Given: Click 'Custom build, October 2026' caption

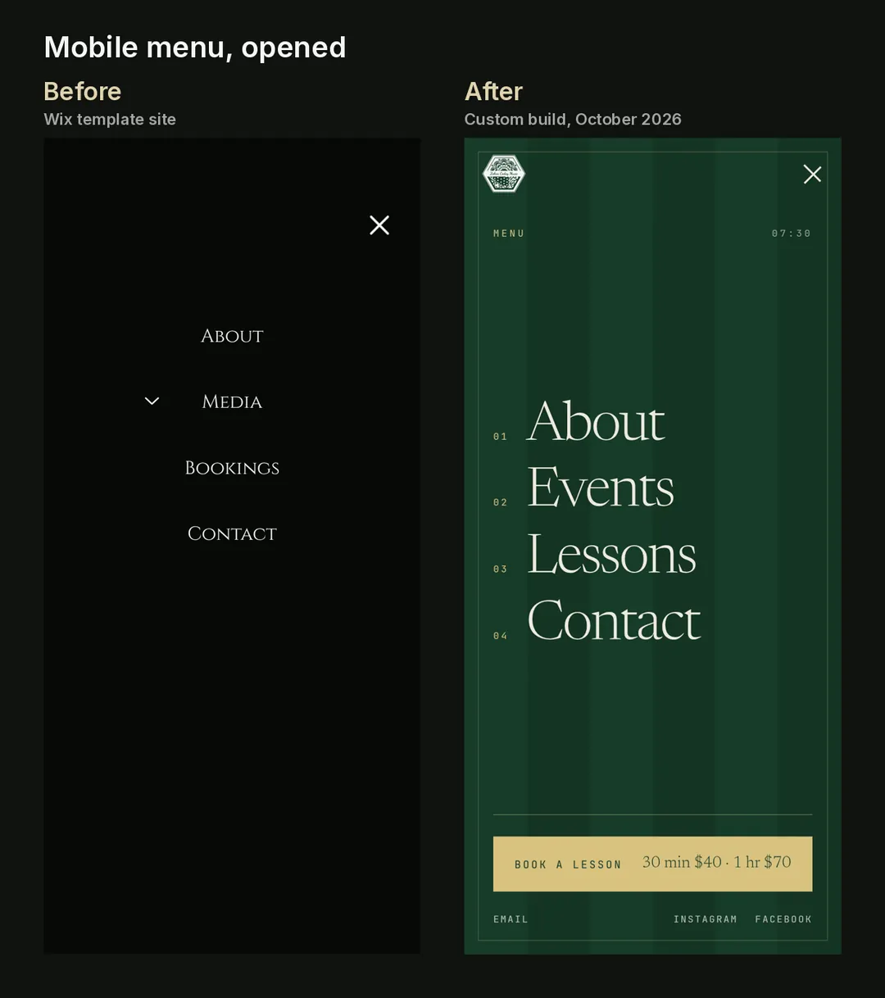Looking at the screenshot, I should (573, 120).
